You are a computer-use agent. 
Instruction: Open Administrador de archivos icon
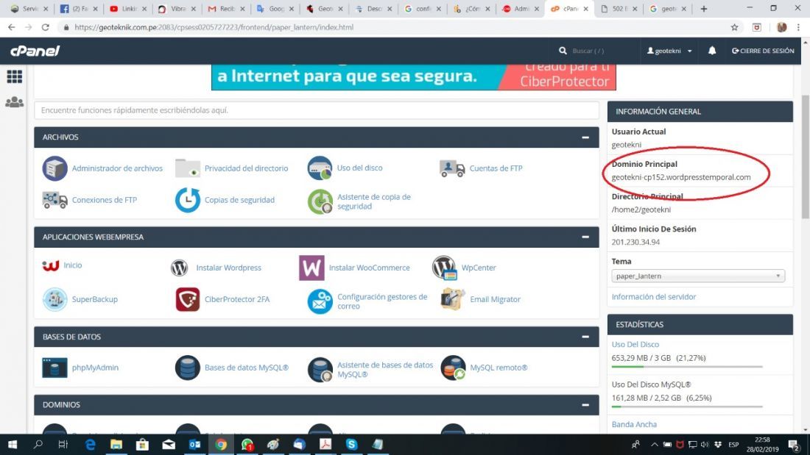54,168
